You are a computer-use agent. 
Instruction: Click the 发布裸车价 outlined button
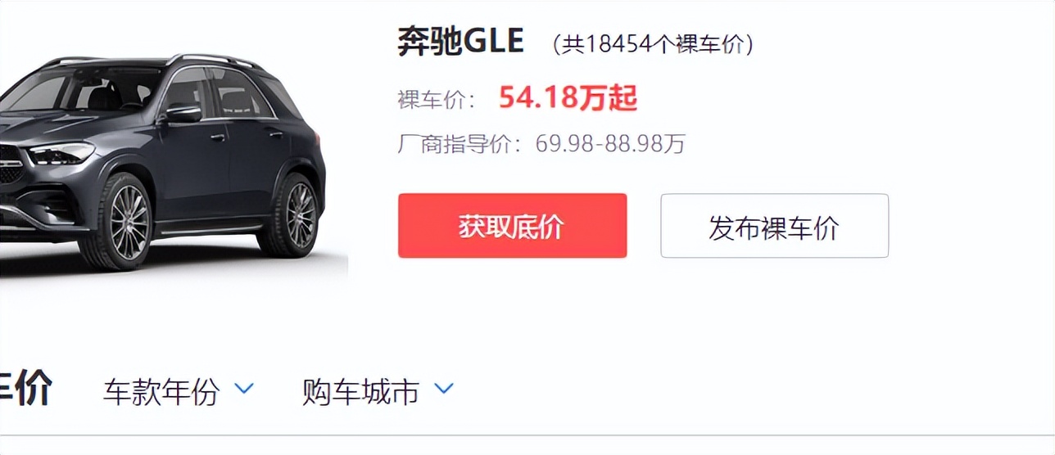point(774,226)
